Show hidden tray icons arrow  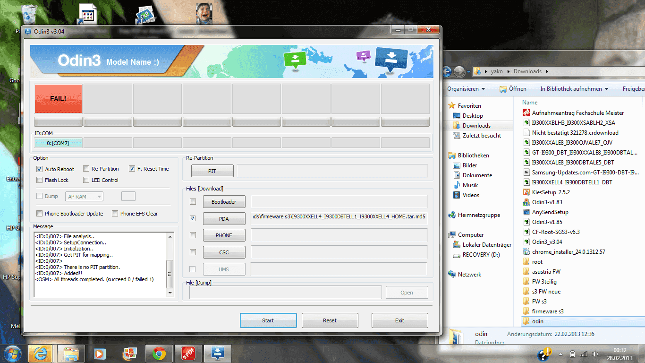[561, 354]
